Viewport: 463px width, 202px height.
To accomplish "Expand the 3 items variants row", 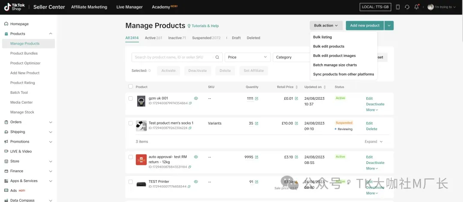I will [x=373, y=142].
